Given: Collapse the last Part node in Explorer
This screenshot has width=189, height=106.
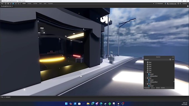Looking at the screenshot, I should 146,84.
